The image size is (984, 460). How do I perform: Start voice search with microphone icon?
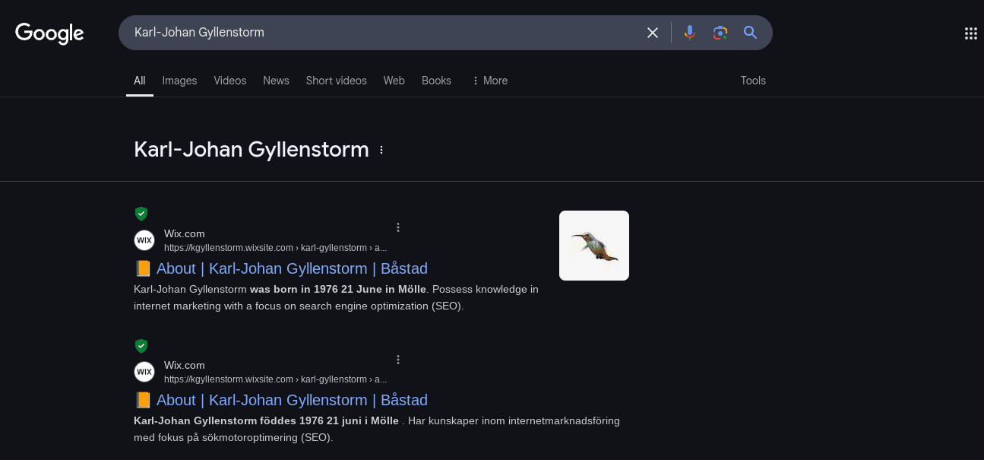(x=690, y=33)
